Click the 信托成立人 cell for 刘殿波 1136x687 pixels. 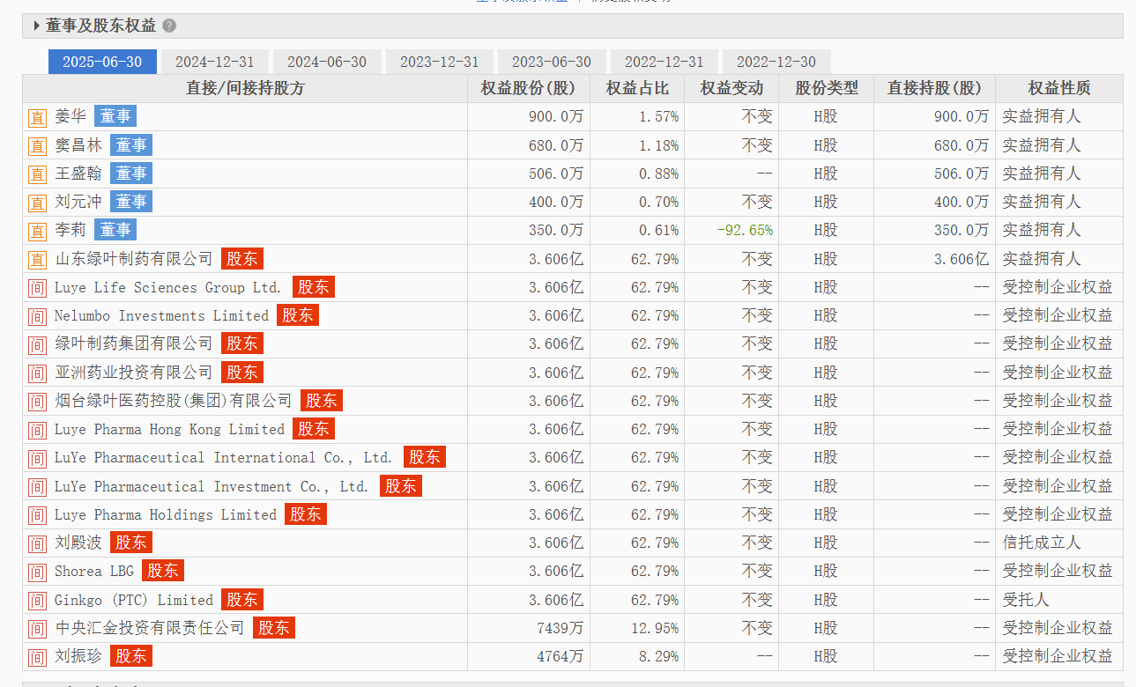1042,543
